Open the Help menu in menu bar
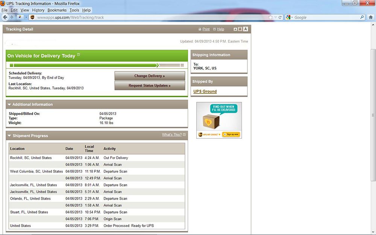The image size is (376, 235). point(86,10)
